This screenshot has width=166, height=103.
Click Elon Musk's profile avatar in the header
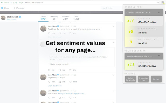pyautogui.click(x=3, y=18)
